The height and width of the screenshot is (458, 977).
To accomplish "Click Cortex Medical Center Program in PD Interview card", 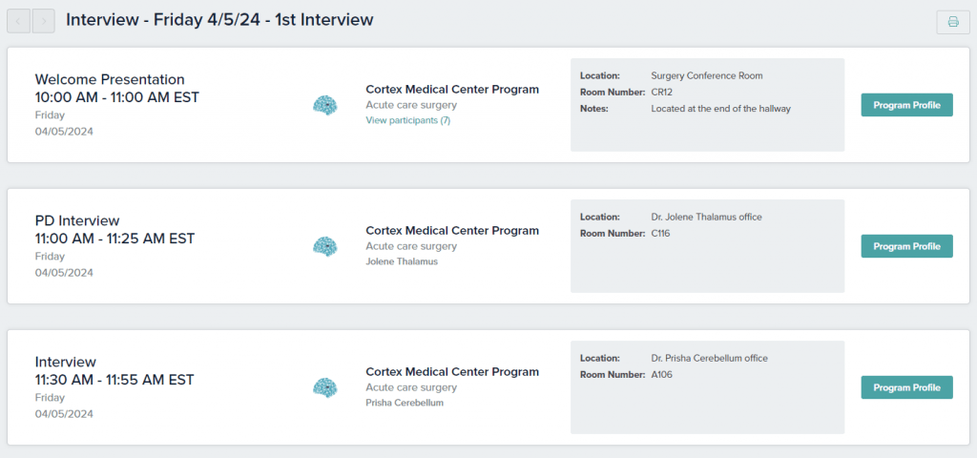I will pos(452,231).
